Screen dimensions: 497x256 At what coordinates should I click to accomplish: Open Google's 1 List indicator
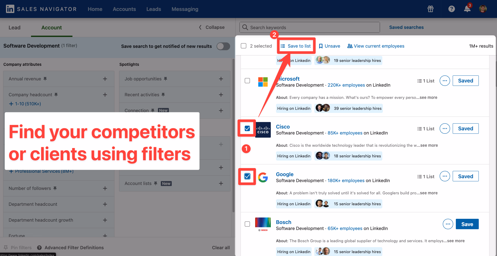[x=426, y=177]
